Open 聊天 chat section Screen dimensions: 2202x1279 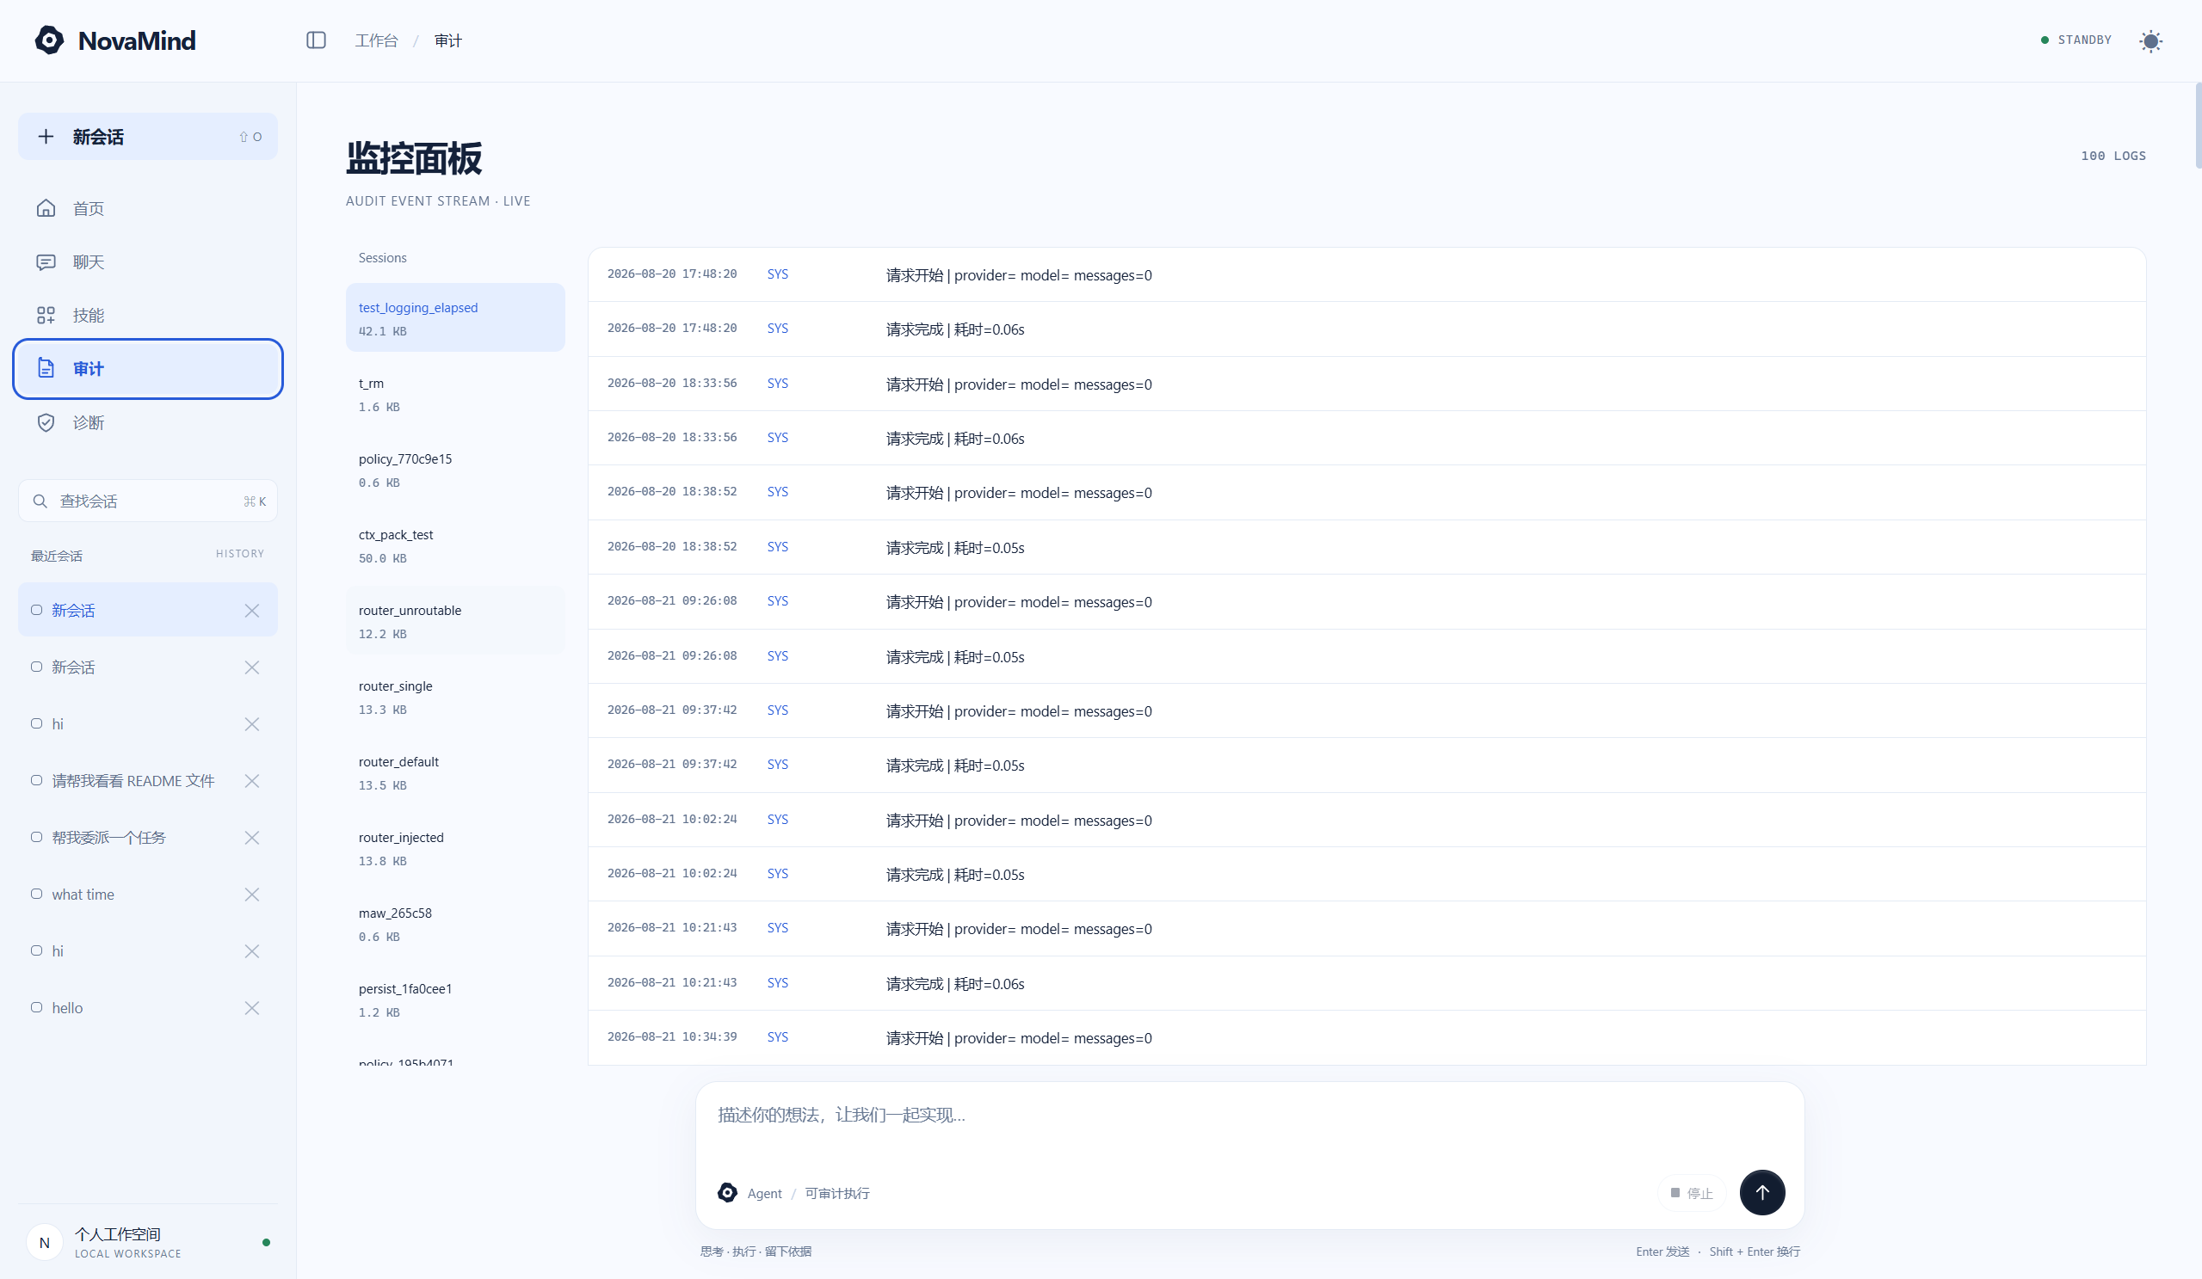click(x=148, y=262)
